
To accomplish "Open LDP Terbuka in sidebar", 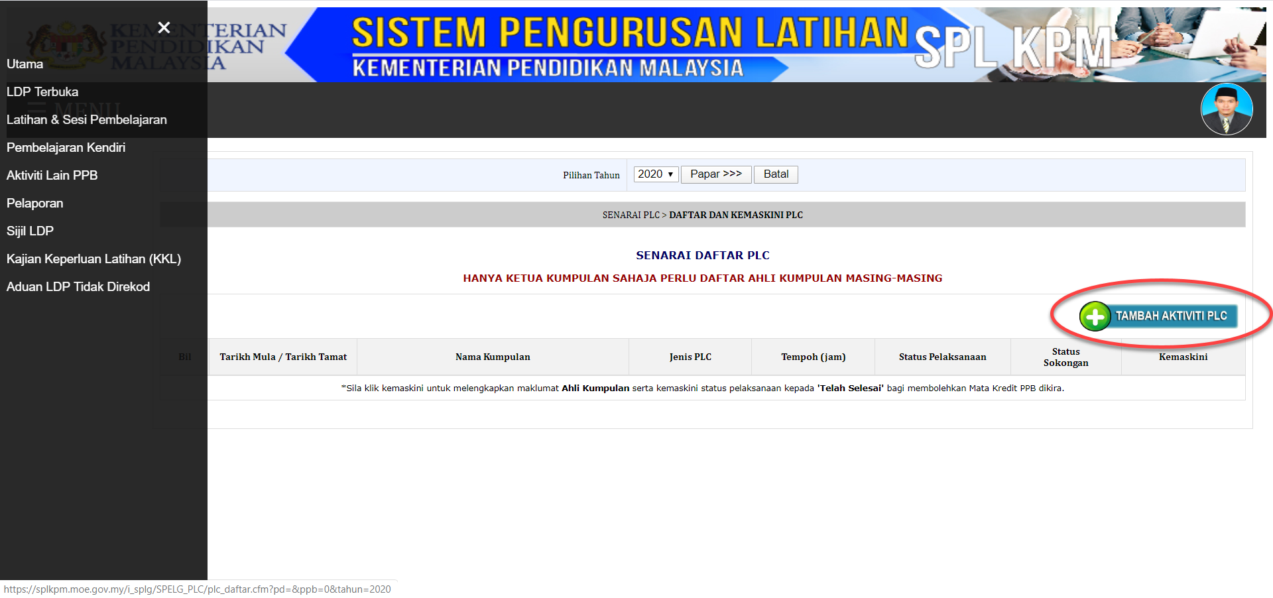I will 42,92.
